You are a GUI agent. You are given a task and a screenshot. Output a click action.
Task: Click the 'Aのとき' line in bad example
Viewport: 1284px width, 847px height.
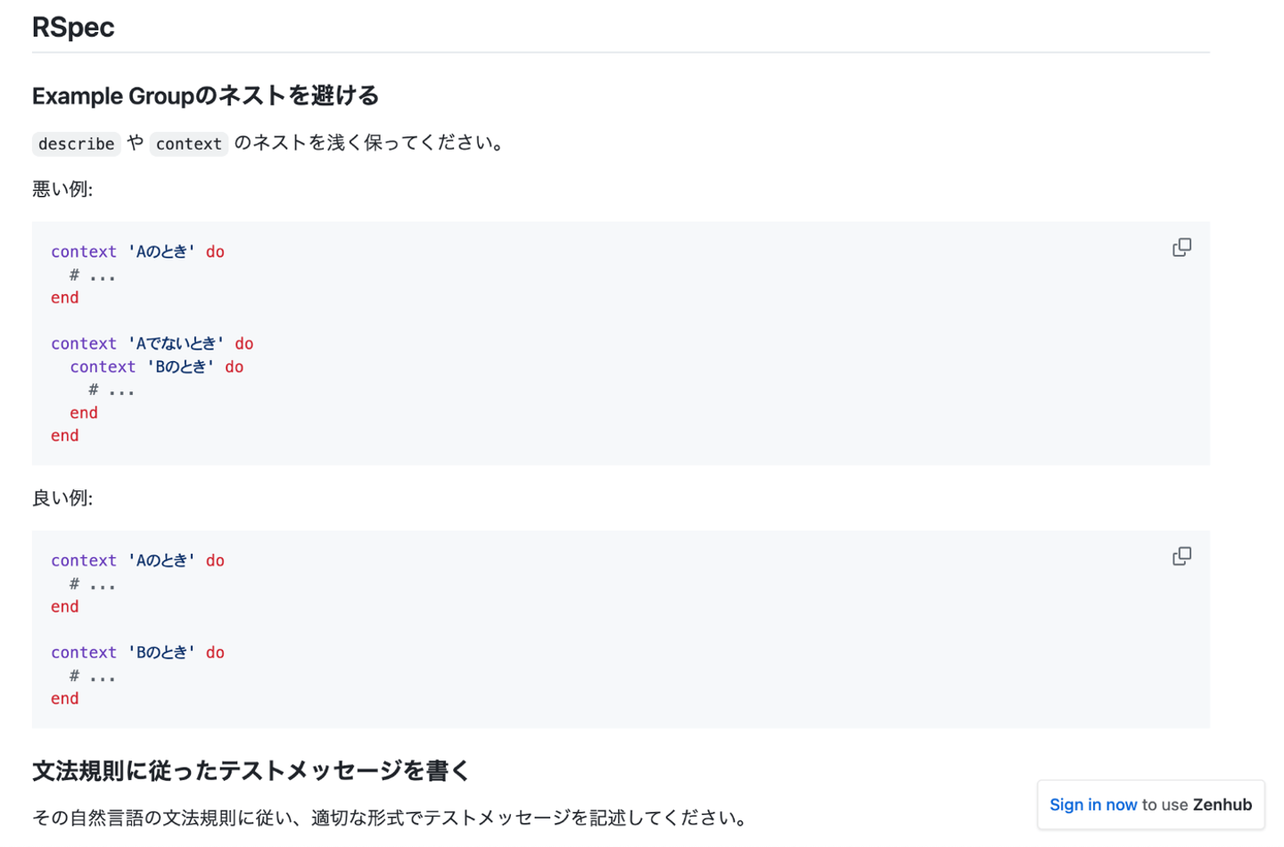(x=137, y=251)
